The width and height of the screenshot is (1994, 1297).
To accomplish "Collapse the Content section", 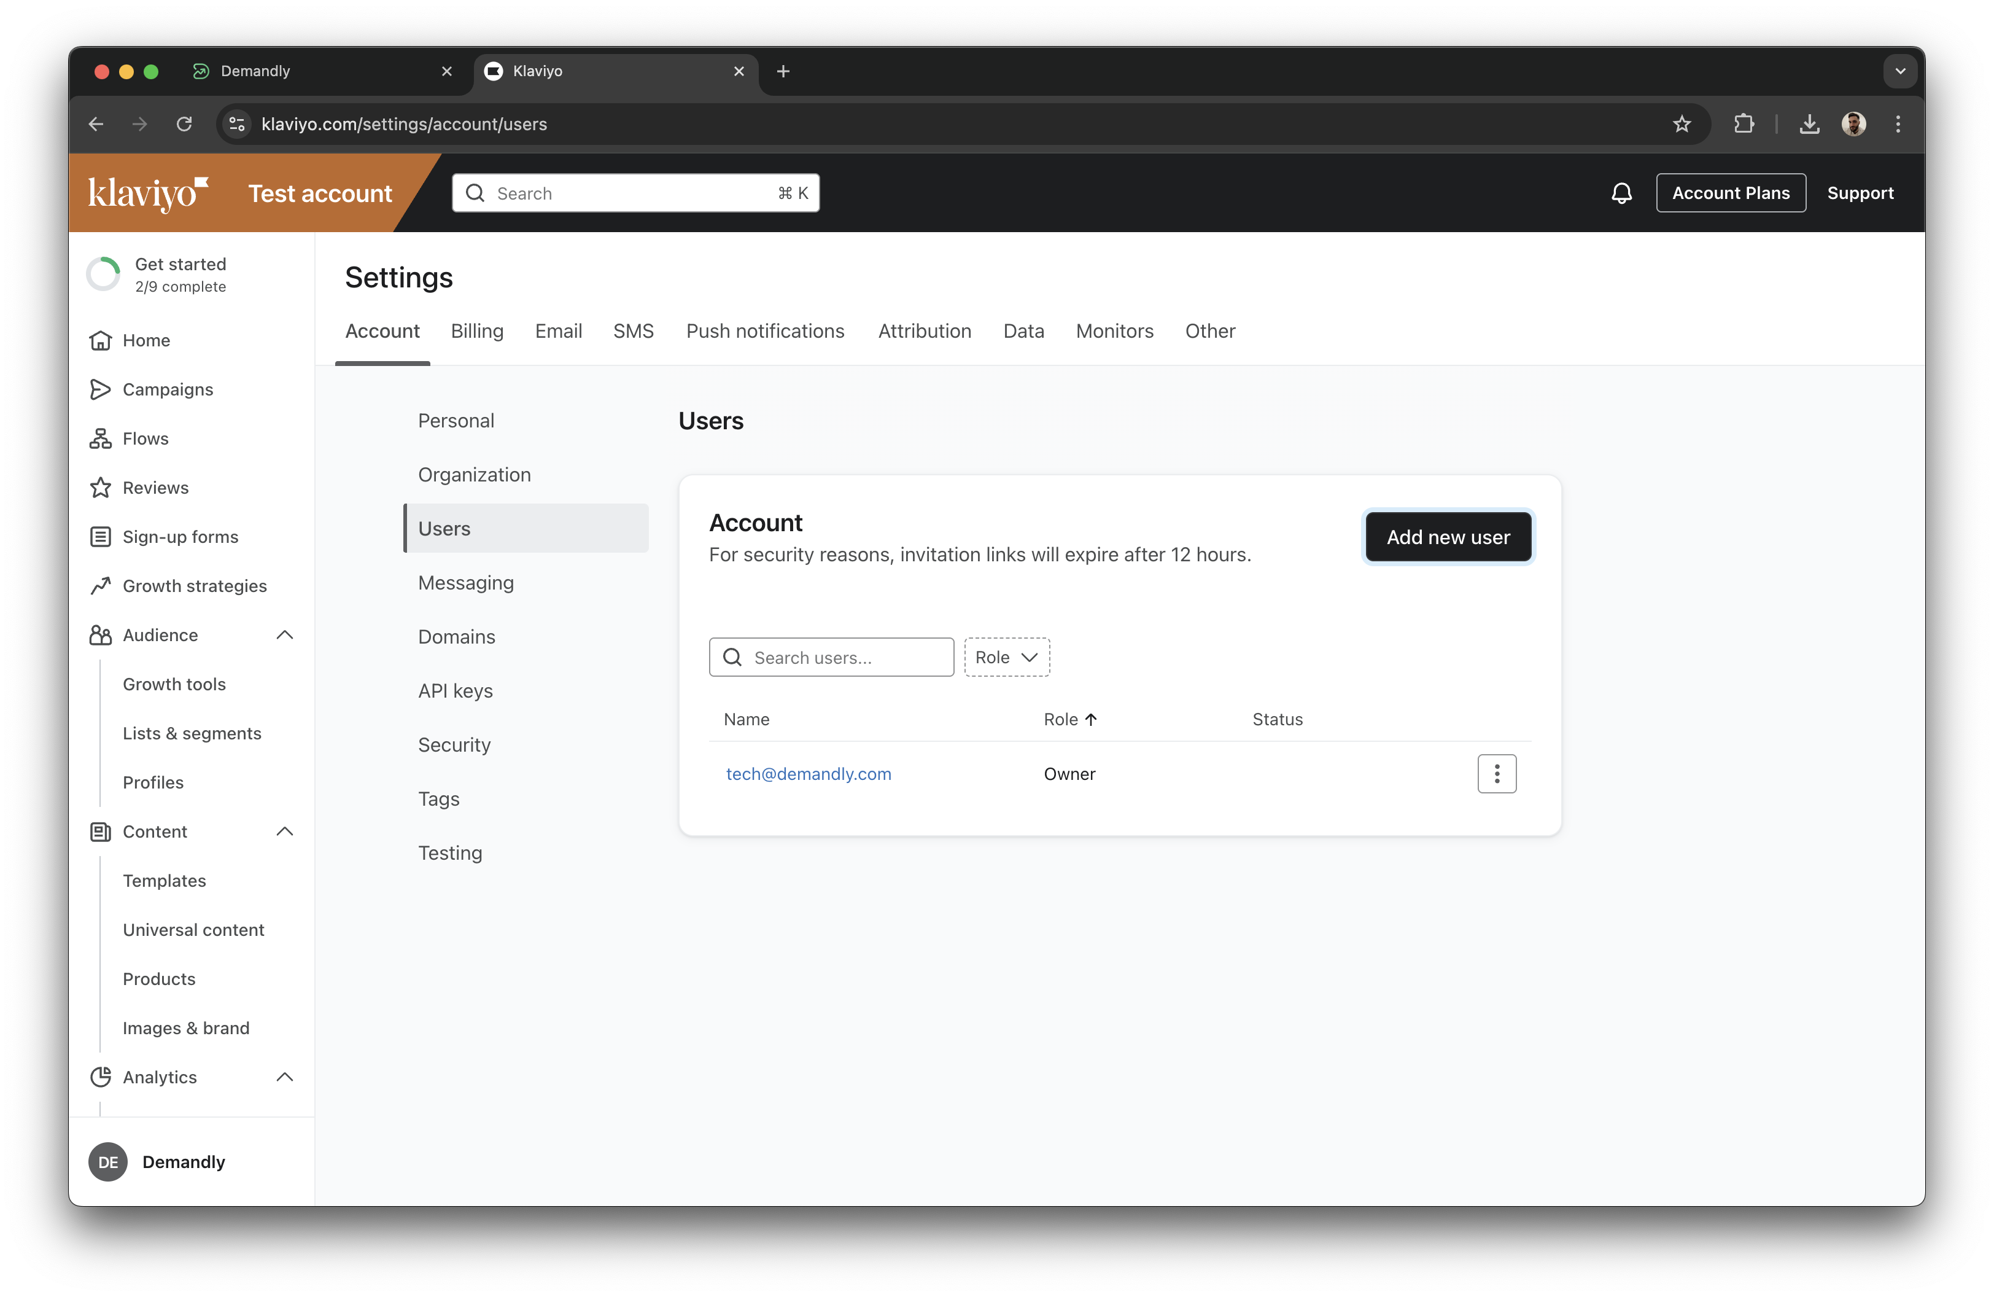I will point(285,831).
